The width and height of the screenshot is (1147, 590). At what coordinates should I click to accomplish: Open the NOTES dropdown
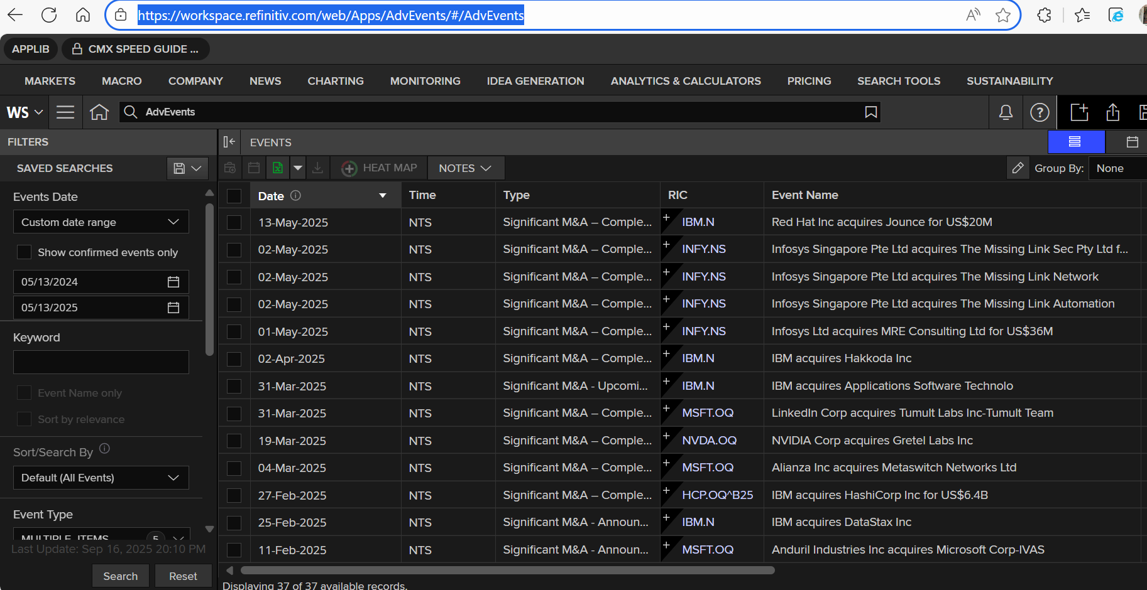click(464, 168)
